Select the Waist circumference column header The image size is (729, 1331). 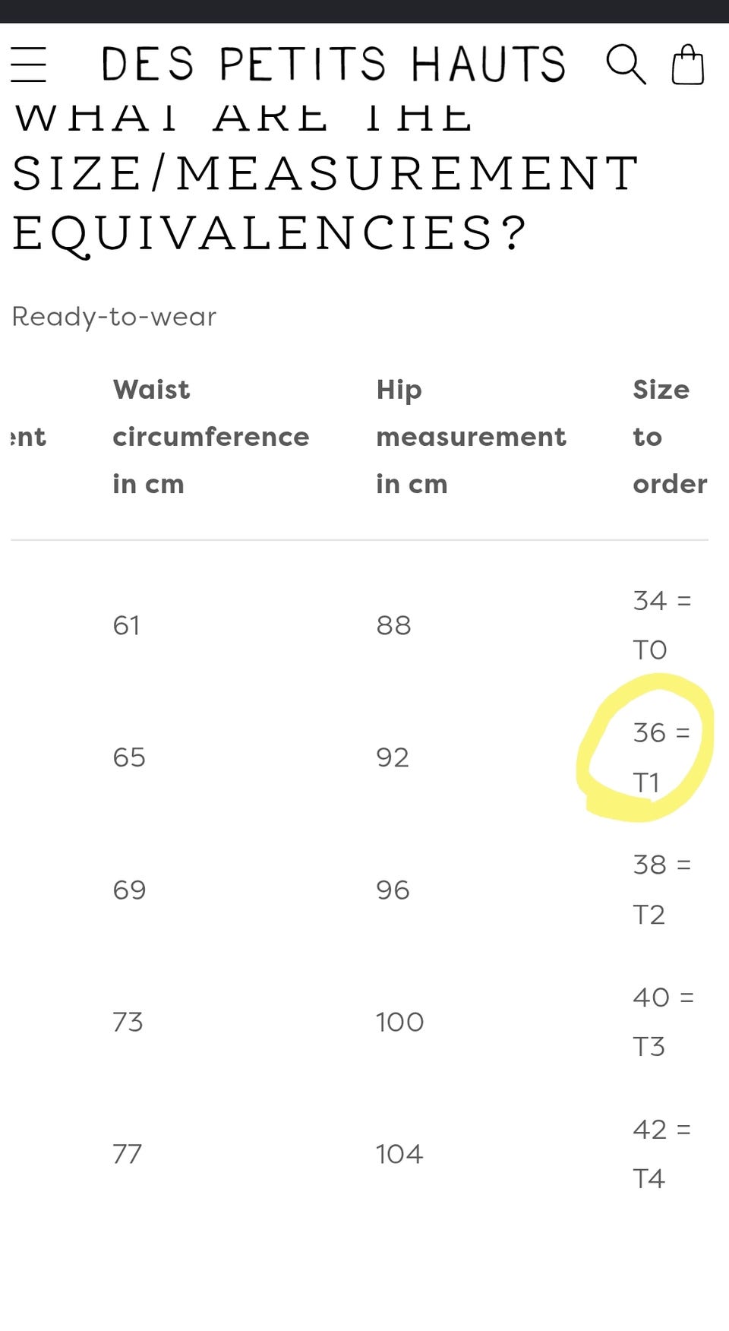211,437
